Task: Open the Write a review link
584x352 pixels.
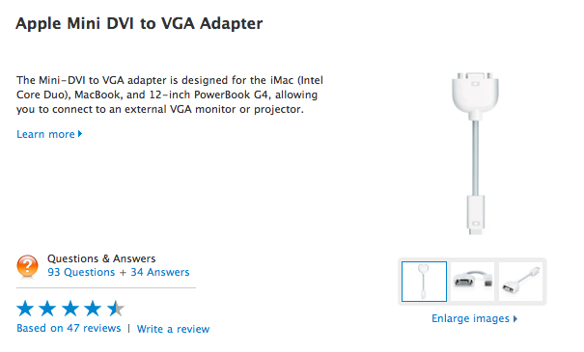Action: [173, 329]
